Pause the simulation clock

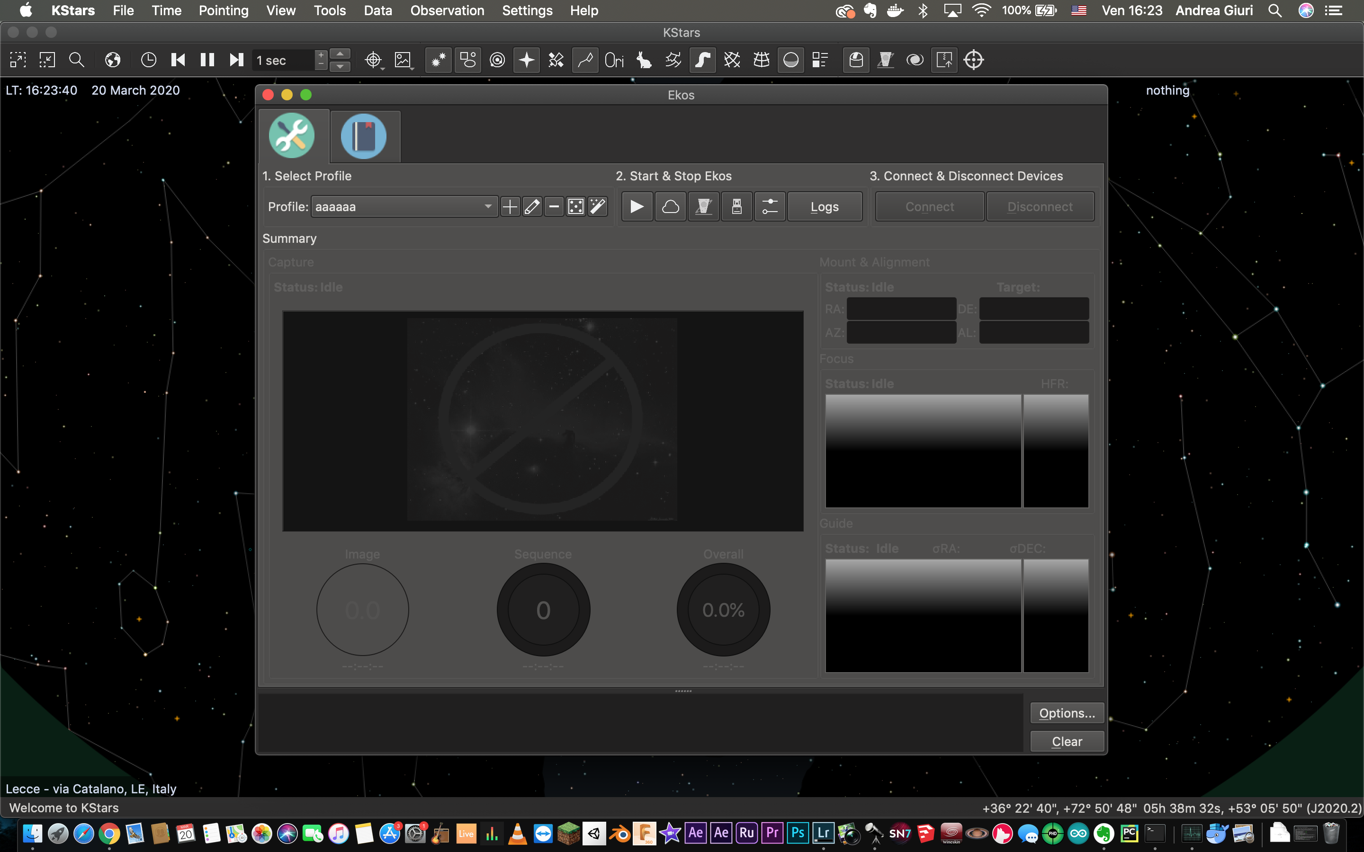click(207, 60)
